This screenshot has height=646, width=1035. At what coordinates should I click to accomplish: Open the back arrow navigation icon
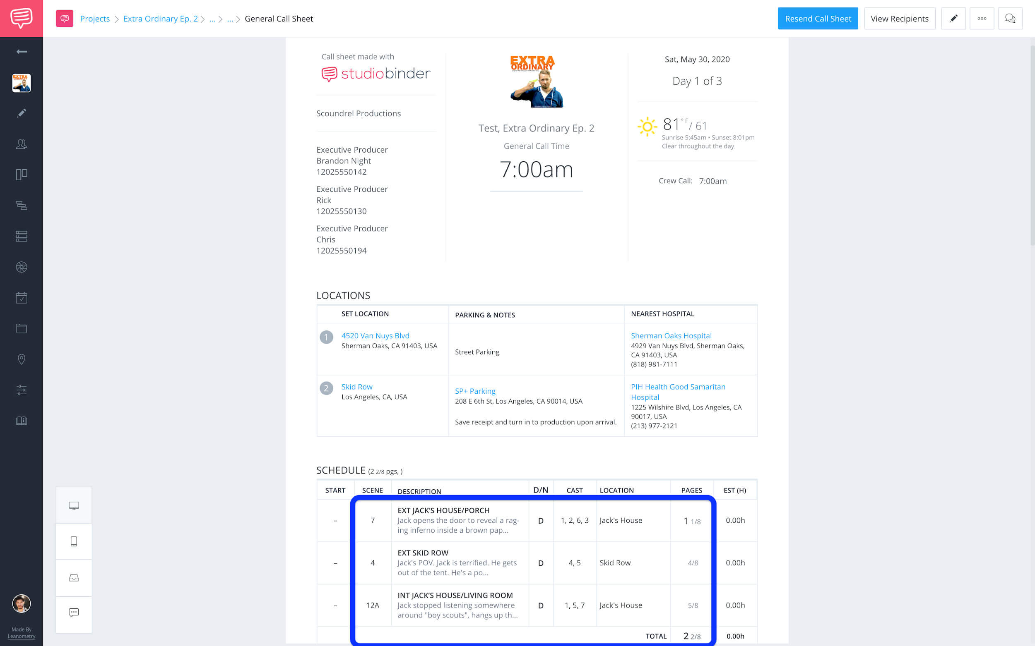(x=21, y=51)
